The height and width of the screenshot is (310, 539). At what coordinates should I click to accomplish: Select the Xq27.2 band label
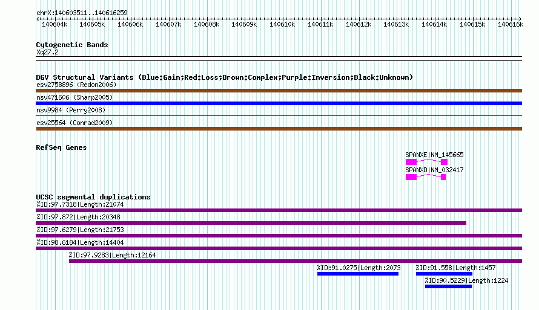coord(47,52)
